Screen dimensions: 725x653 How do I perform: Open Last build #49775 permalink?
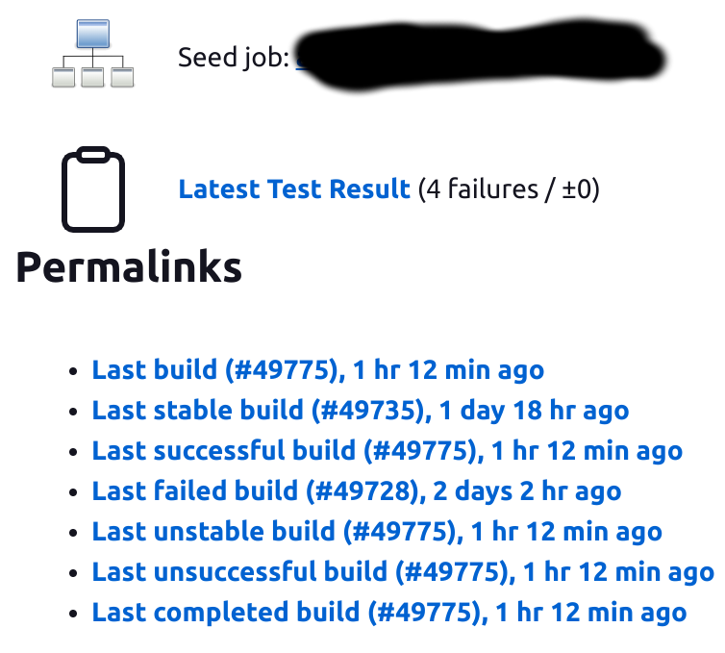tap(318, 370)
